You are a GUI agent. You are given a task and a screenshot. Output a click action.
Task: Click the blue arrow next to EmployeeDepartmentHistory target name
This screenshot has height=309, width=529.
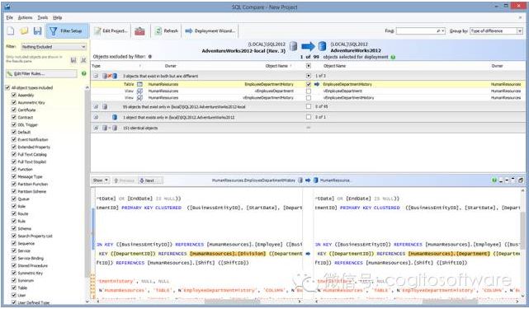[317, 84]
